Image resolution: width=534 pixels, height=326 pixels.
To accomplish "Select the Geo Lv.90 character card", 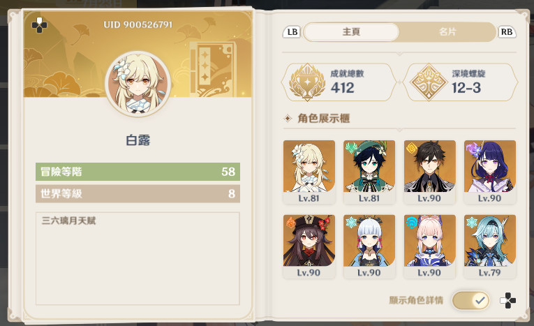I will click(x=429, y=172).
